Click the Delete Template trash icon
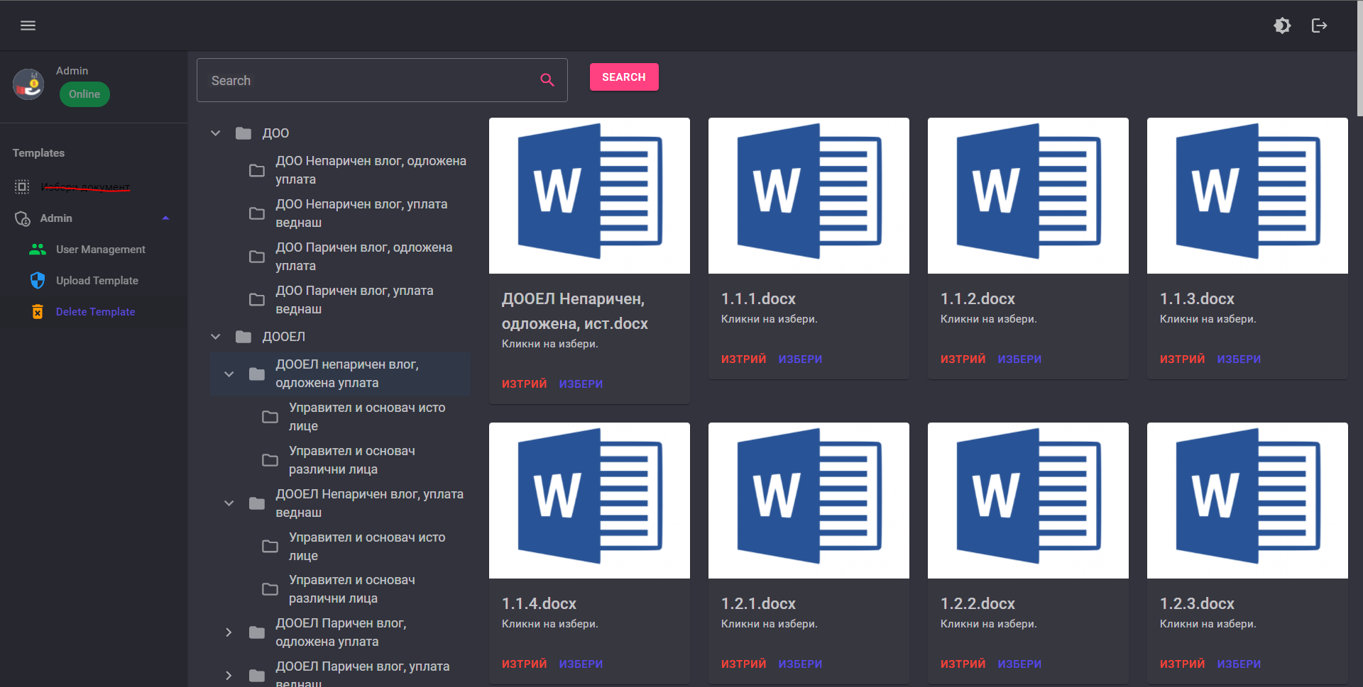 pos(38,311)
